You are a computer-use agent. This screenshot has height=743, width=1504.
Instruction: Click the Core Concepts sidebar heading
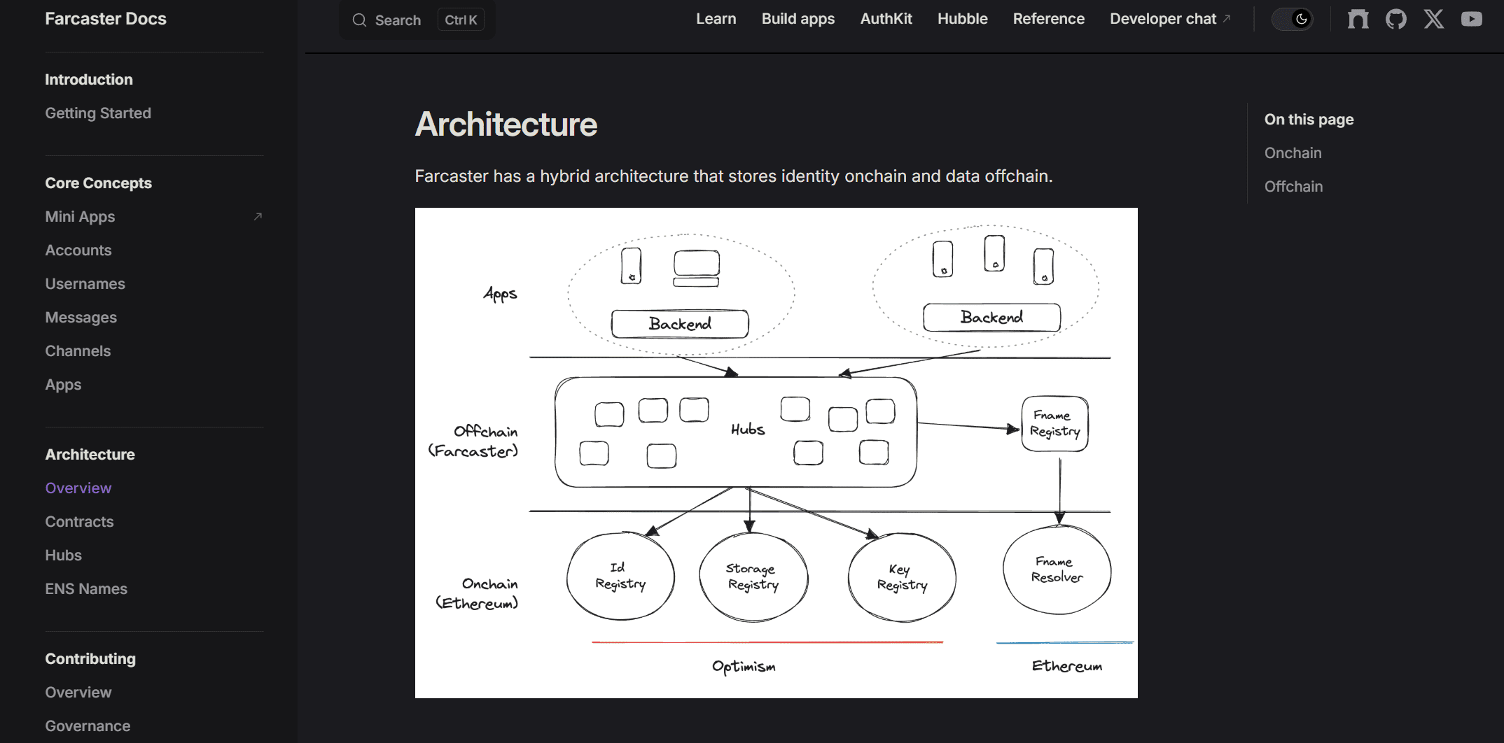coord(98,183)
